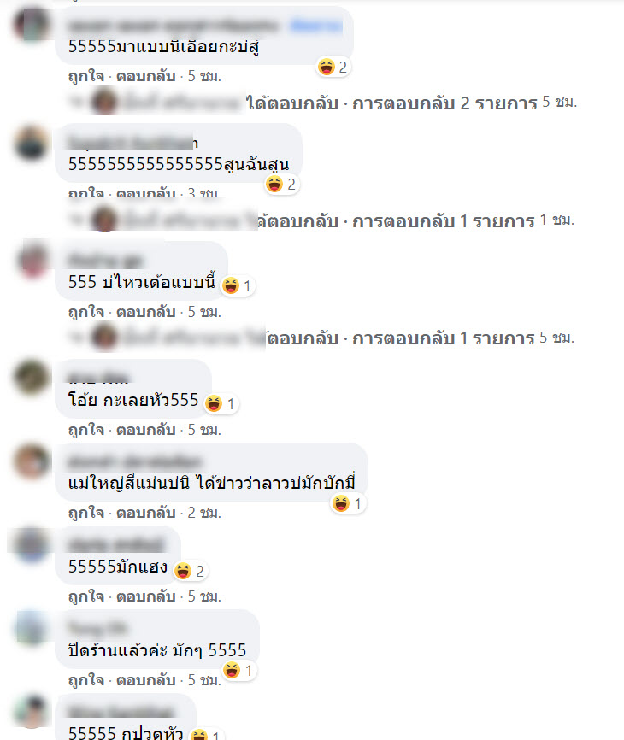Click the '5 ชม.' timestamp under '55555มักแฮง'

click(x=204, y=596)
